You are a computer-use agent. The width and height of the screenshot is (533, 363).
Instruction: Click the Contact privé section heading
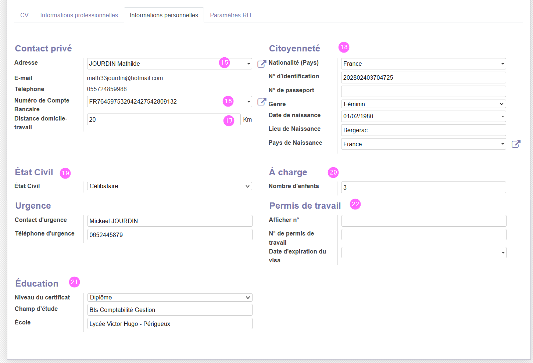(x=43, y=48)
